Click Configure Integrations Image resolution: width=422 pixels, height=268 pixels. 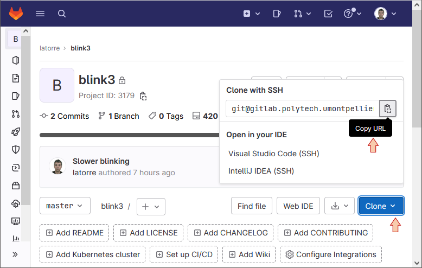(331, 254)
